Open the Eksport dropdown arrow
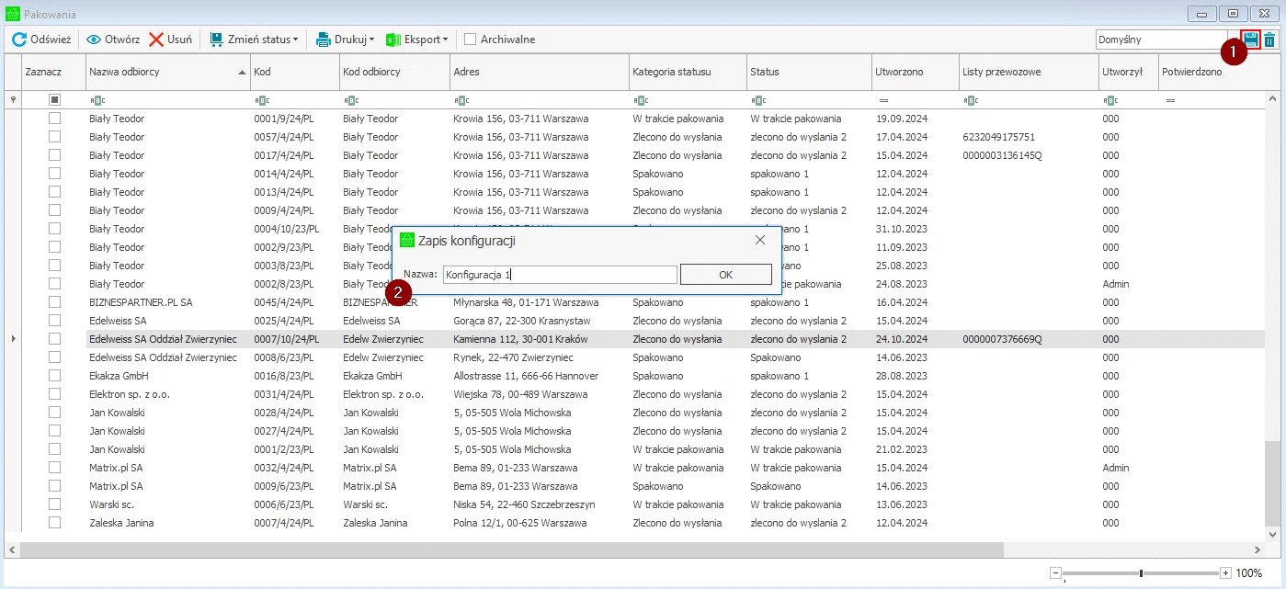This screenshot has height=589, width=1286. 445,40
